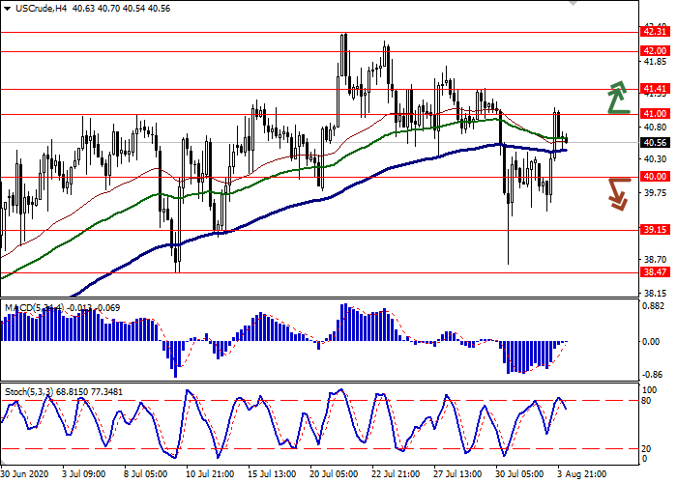Select the 39.15 support level label

click(655, 230)
